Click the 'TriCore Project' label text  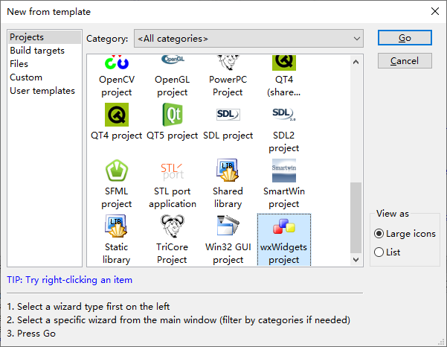(173, 253)
